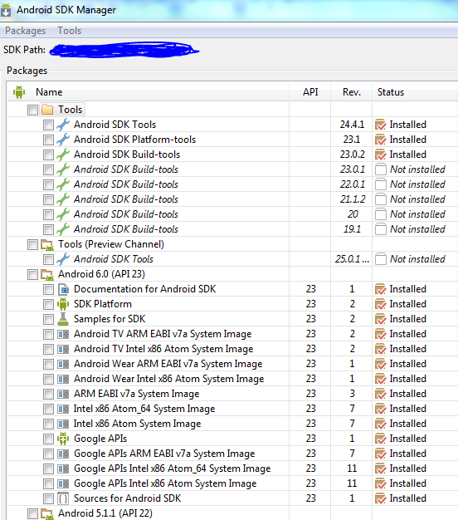Click green wrench icon of Build-tools 23.0.1

[63, 169]
